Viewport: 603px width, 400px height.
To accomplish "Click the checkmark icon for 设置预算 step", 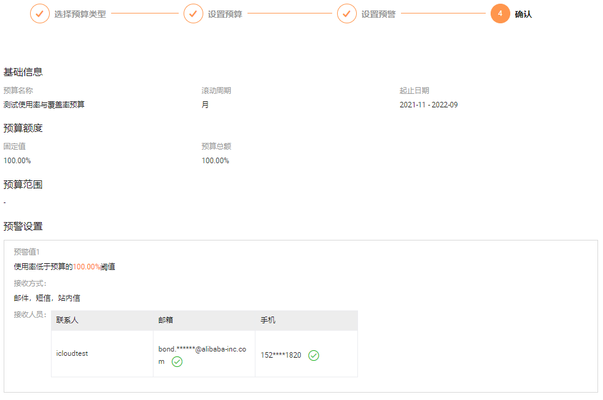I will click(x=193, y=14).
